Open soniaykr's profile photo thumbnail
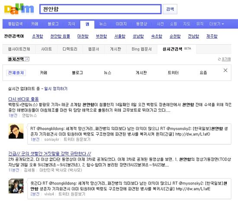238x204 pixels. (x=16, y=131)
